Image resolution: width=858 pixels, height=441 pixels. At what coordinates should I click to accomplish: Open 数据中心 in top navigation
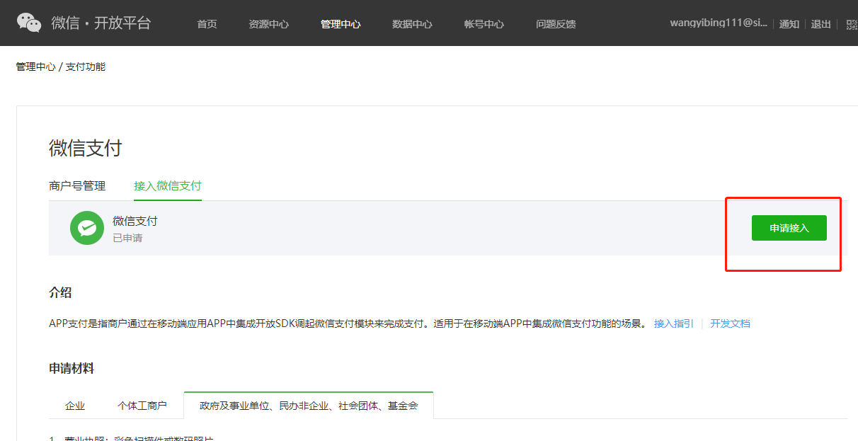(412, 24)
